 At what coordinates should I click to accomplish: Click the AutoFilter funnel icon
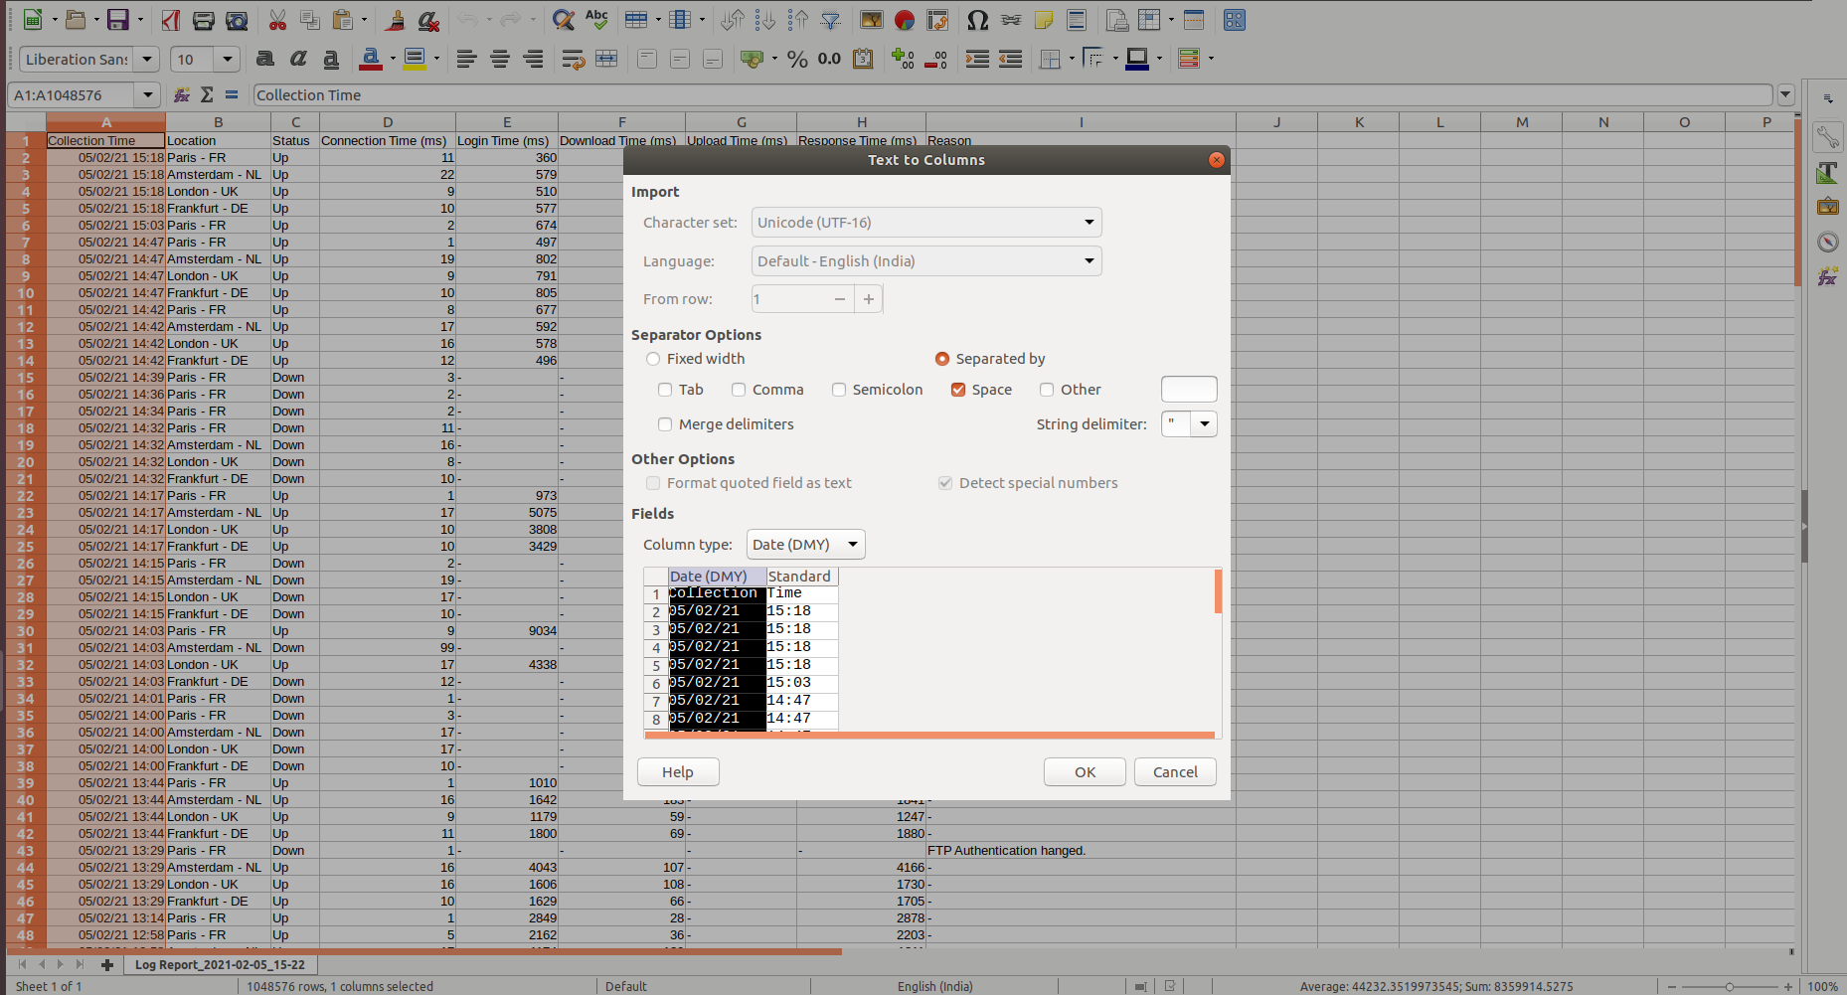point(831,20)
